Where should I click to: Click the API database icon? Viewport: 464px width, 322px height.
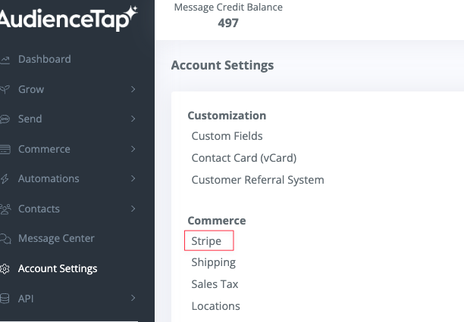pos(5,299)
